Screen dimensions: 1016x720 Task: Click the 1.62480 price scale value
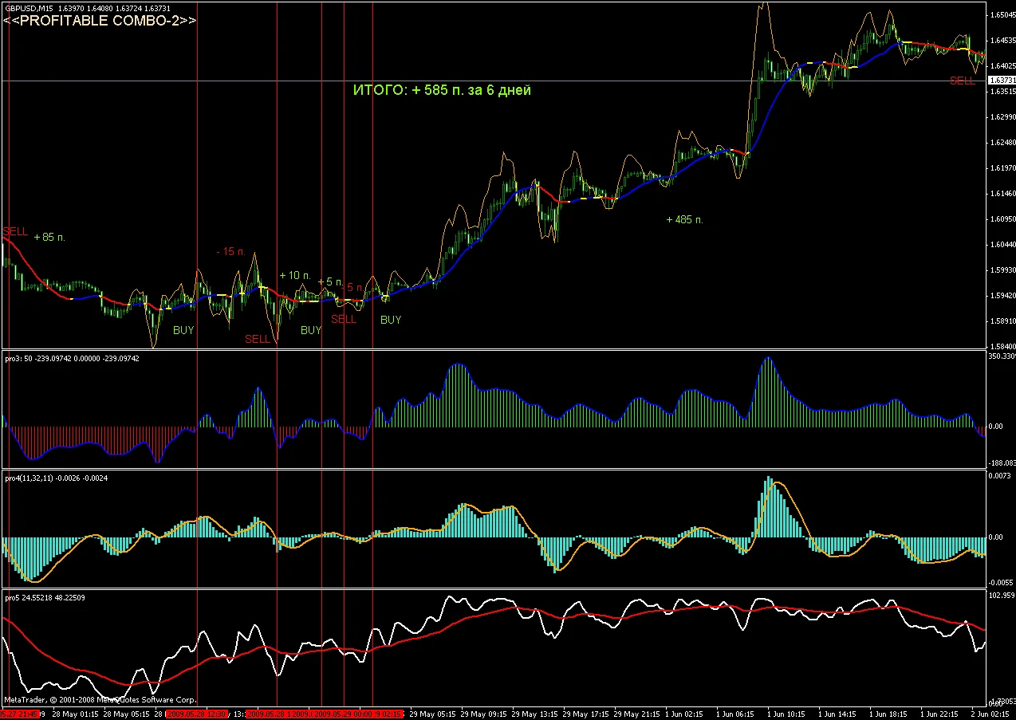[1002, 142]
